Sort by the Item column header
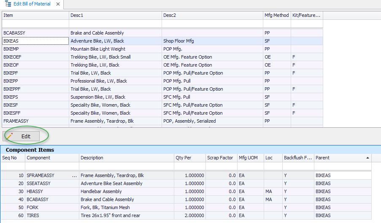The image size is (381, 223). point(35,15)
